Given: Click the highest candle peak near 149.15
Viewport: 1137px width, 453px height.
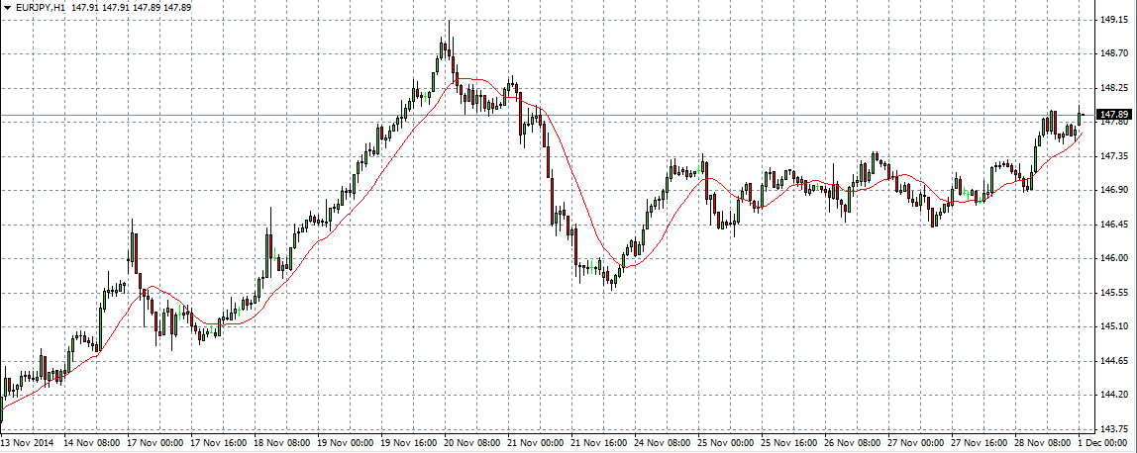Looking at the screenshot, I should click(x=449, y=24).
